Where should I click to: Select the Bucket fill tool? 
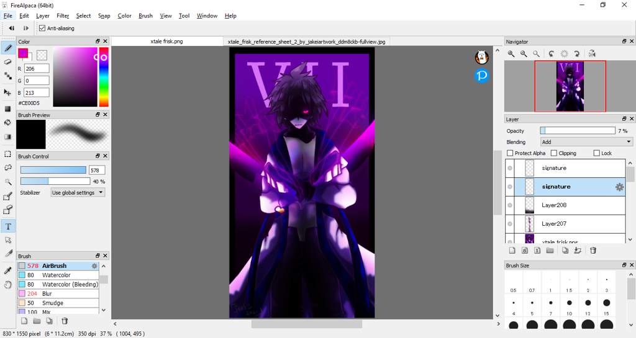7,122
